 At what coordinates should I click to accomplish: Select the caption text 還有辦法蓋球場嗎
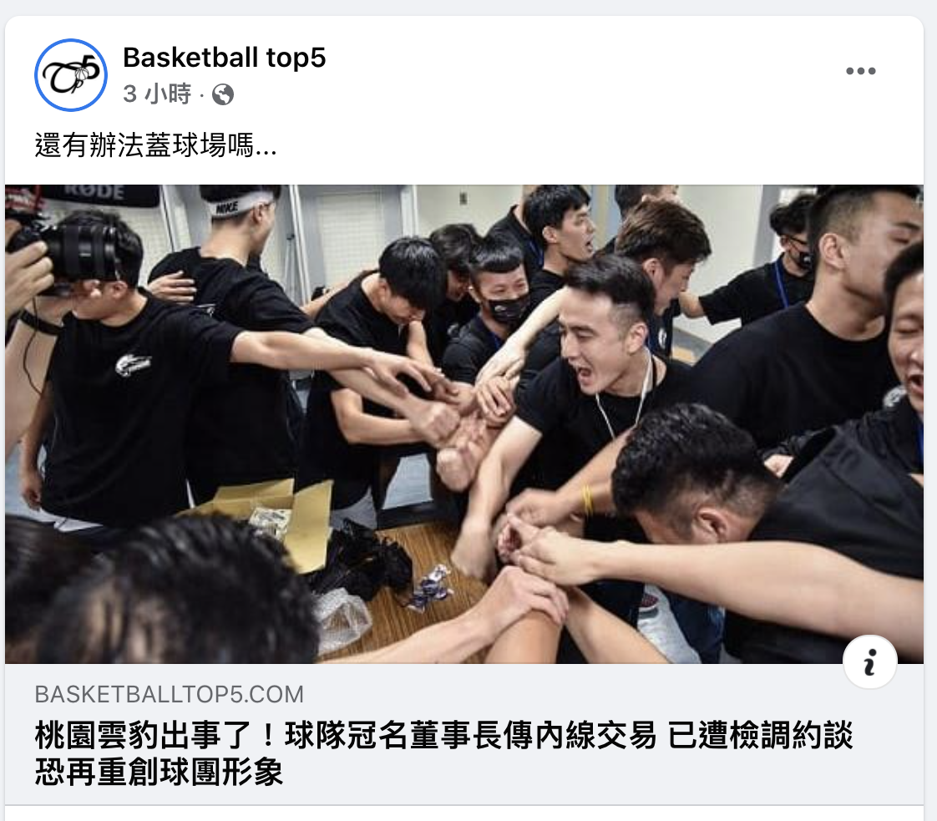pos(144,145)
